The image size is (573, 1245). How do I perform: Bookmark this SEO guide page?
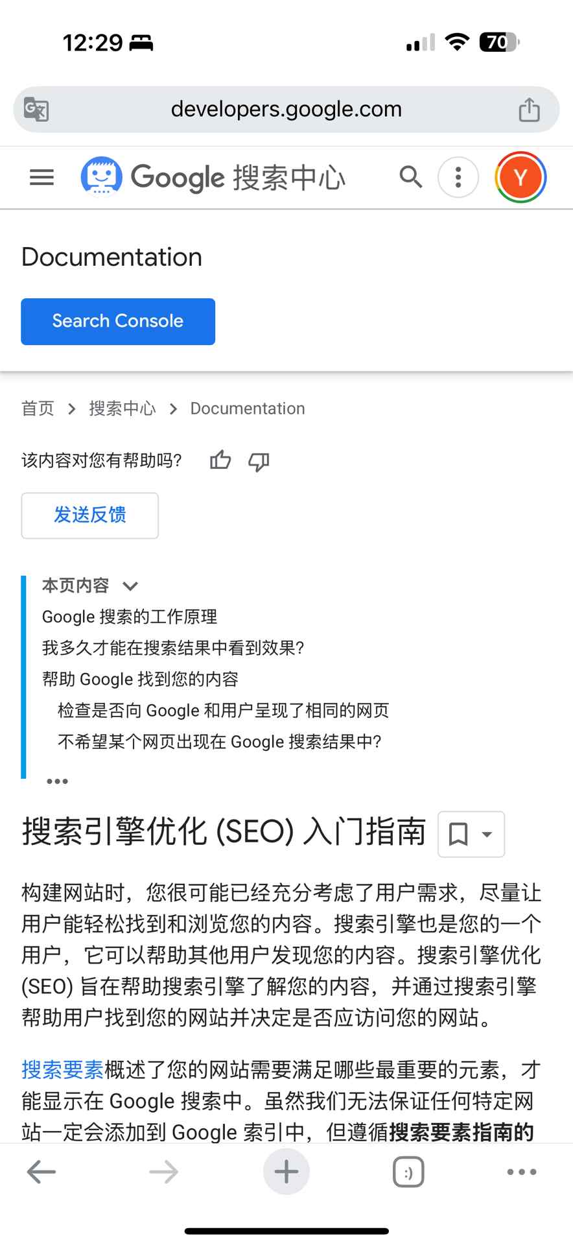(458, 834)
